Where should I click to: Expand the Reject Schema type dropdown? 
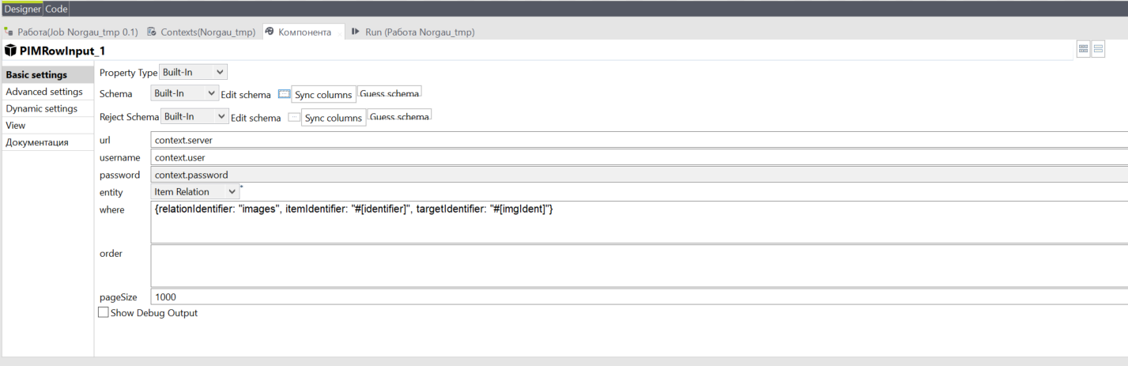coord(195,116)
